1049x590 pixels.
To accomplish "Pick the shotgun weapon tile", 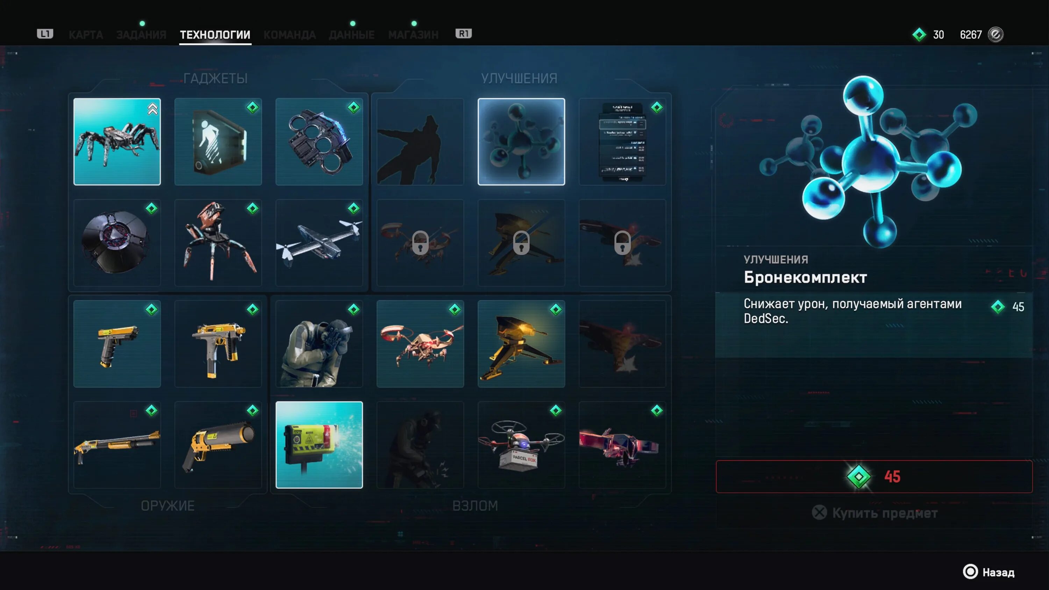I will [x=117, y=445].
